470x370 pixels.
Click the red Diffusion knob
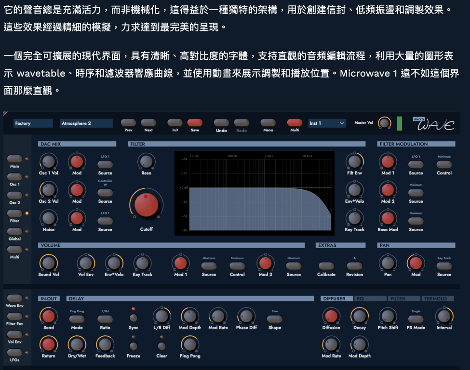[x=331, y=316]
